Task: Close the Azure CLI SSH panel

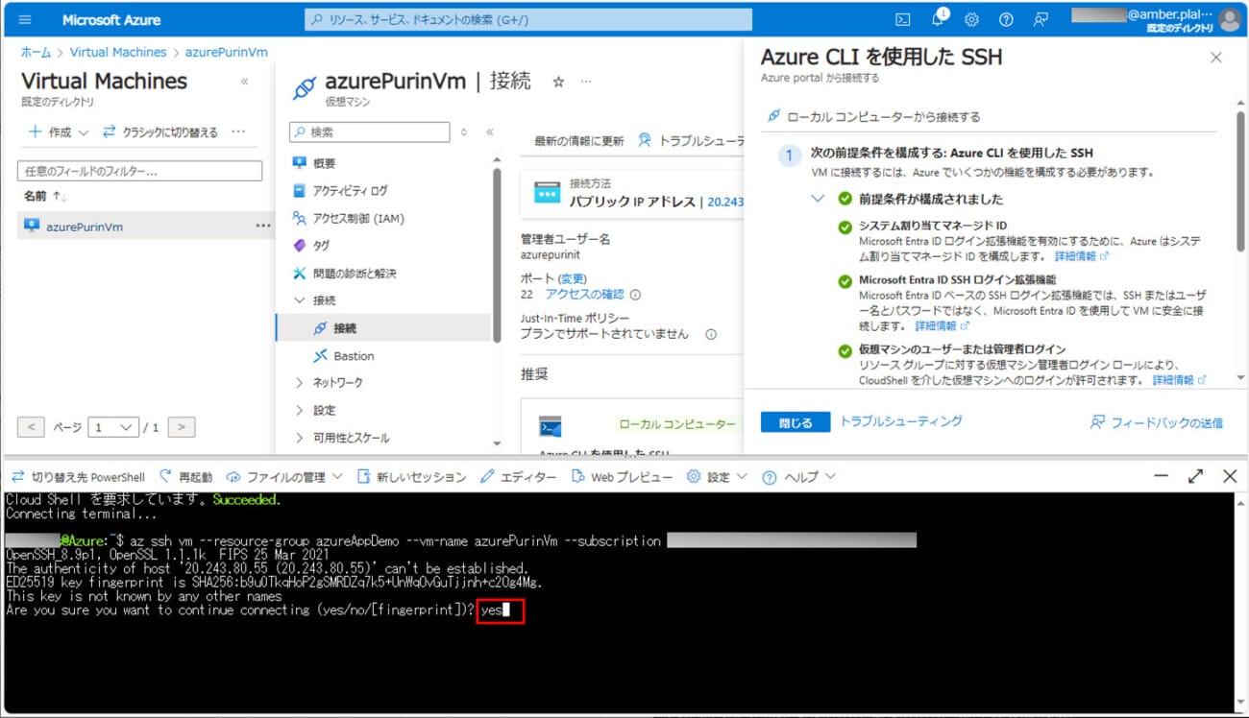Action: point(1215,58)
